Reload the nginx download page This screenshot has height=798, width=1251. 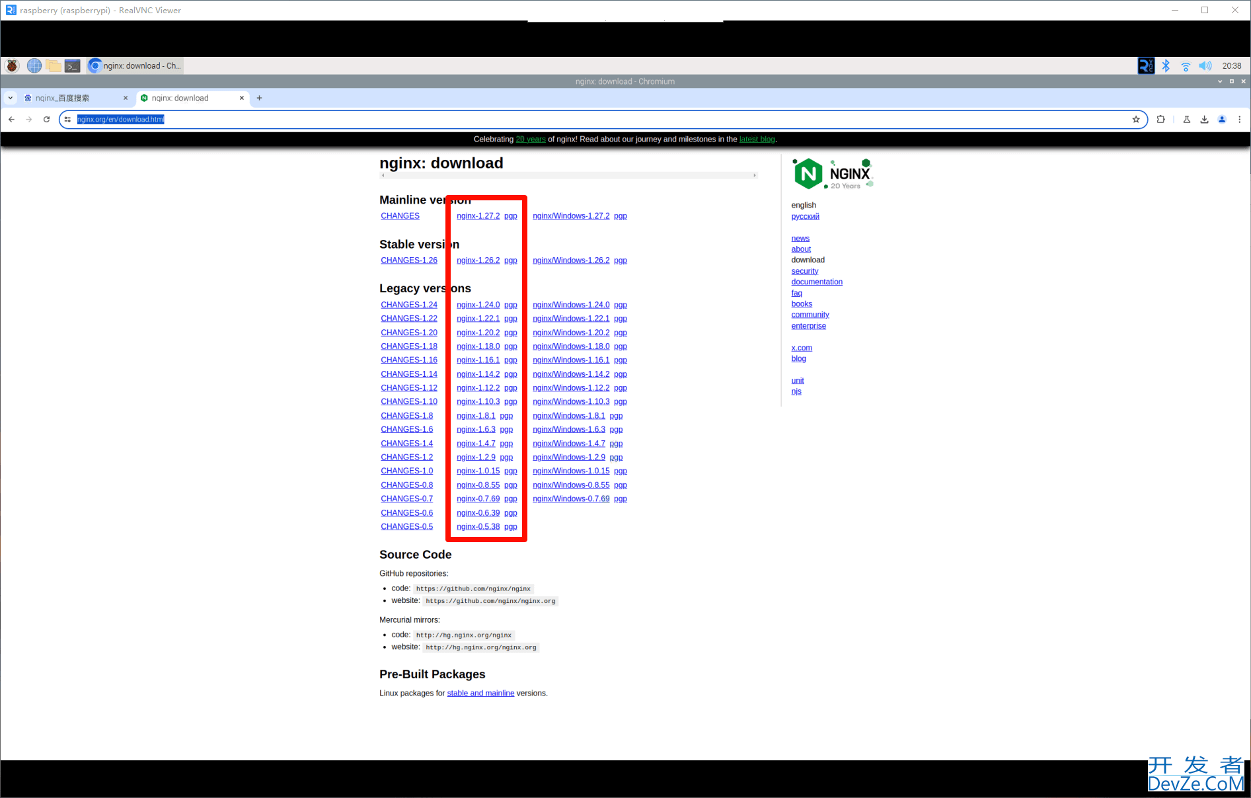(x=46, y=119)
